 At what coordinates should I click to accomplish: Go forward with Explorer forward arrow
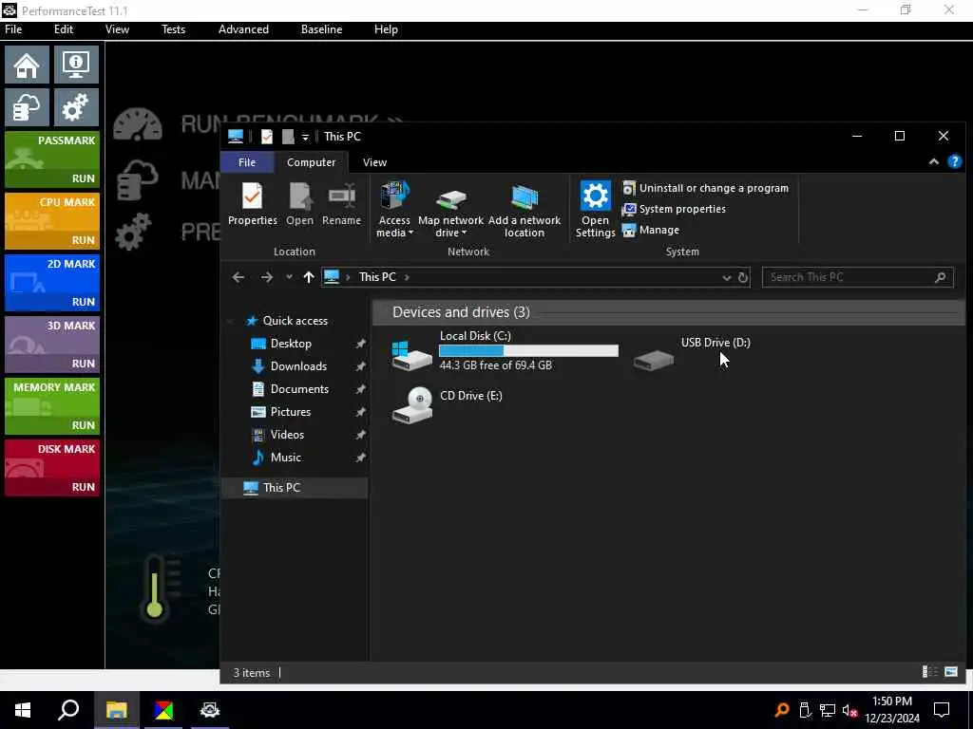267,277
